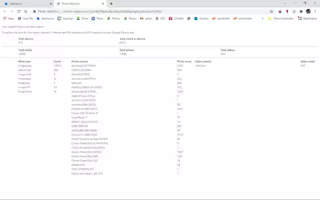
Task: Open the Photos bookmark
Action: click(113, 18)
